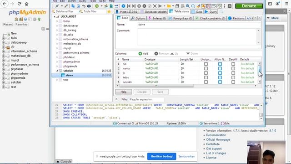Click the find text magnifier toolbar icon
Image resolution: width=291 pixels, height=164 pixels.
pyautogui.click(x=188, y=6)
